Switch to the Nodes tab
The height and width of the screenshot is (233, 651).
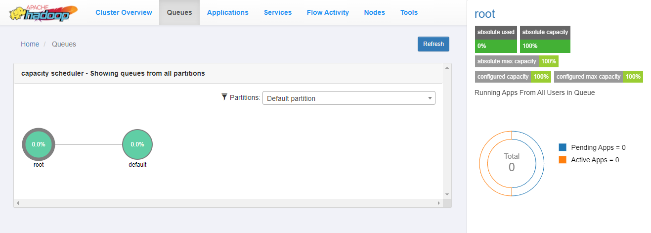coord(375,12)
